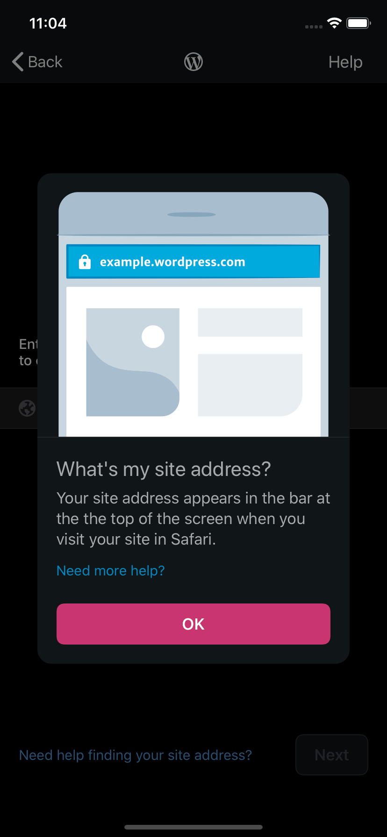
Task: Tap the cellular signal dots
Action: (x=314, y=27)
